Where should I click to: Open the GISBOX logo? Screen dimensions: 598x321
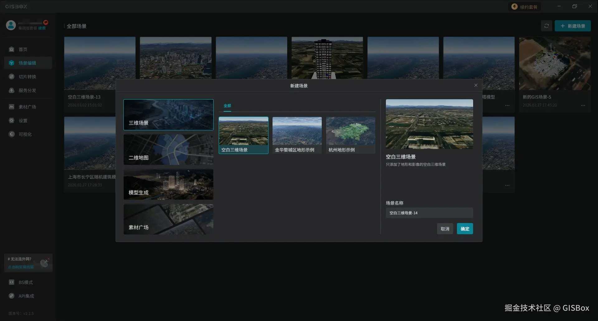(x=16, y=6)
